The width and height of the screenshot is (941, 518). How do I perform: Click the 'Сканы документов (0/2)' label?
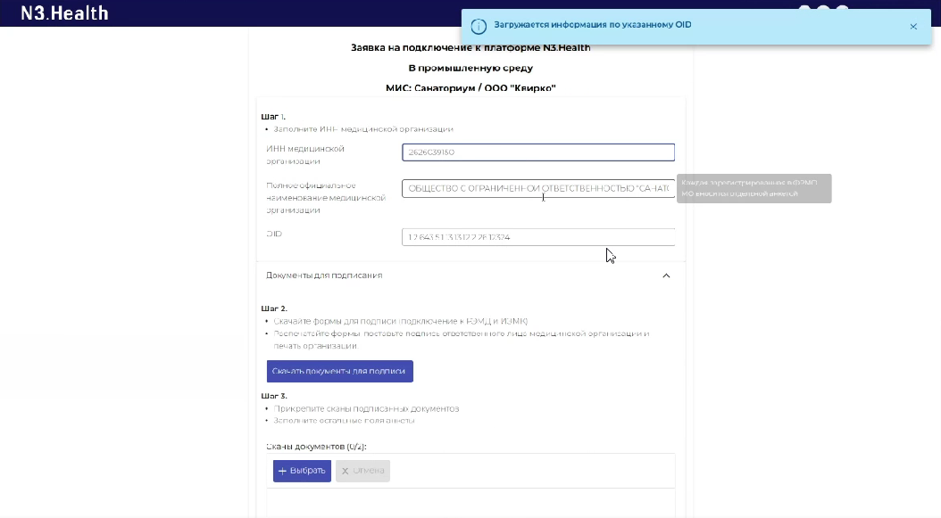[316, 446]
